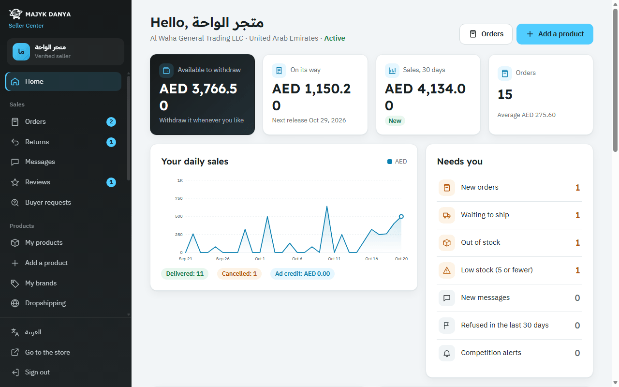Click the My brands tag icon
619x387 pixels.
tap(15, 283)
